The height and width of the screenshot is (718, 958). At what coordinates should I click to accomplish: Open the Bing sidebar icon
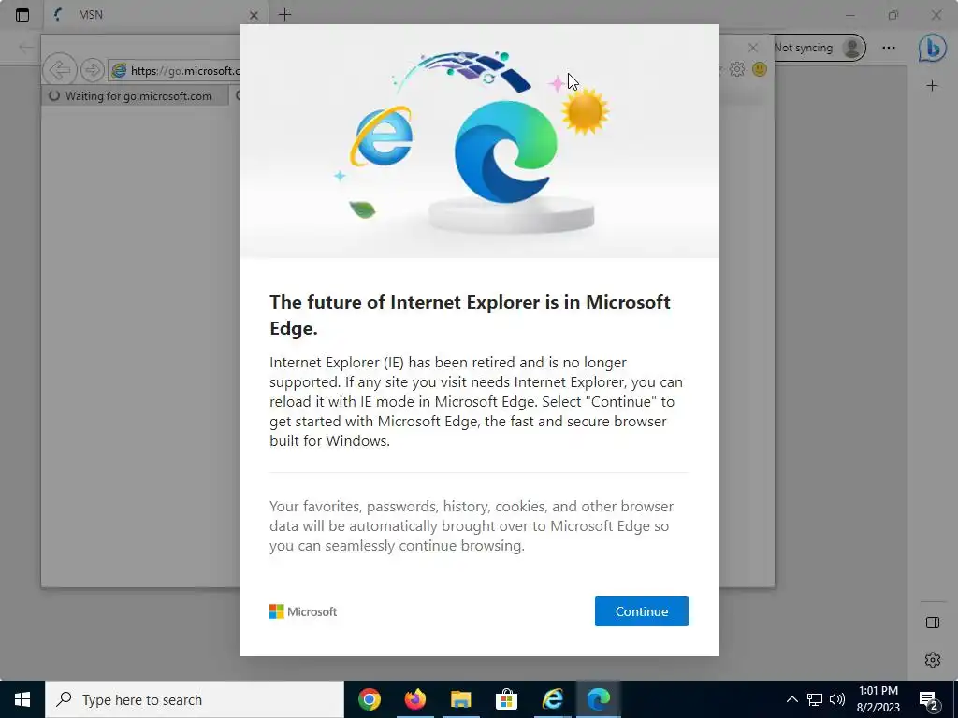coord(933,48)
